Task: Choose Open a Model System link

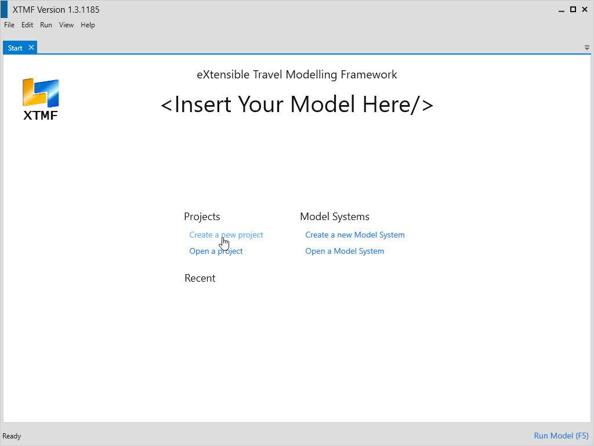Action: (x=345, y=251)
